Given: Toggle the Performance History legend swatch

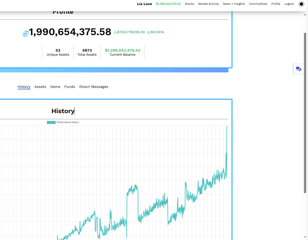Looking at the screenshot, I should (x=51, y=122).
